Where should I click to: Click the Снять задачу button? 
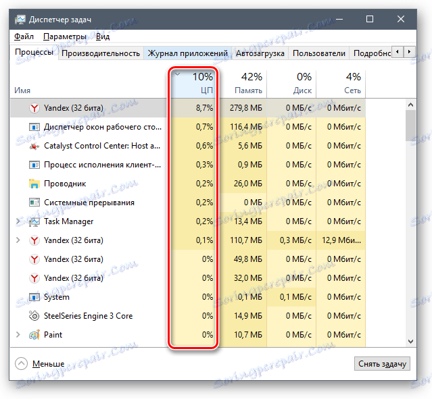tap(382, 364)
